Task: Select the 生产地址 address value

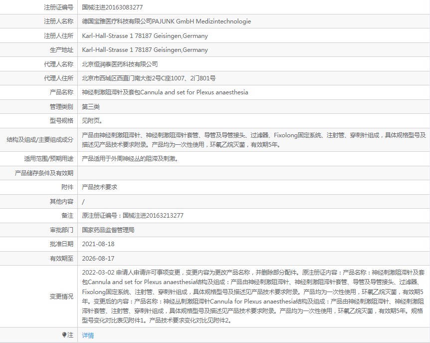Action: coord(145,50)
